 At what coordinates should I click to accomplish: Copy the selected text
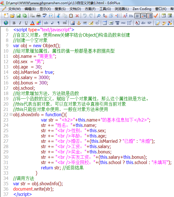[65, 16]
